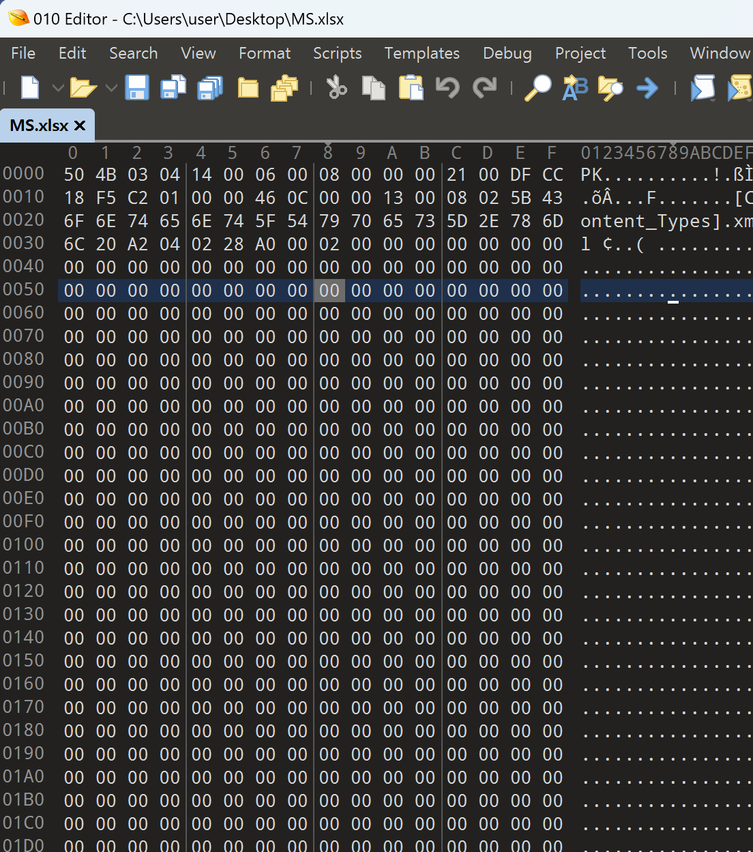The image size is (753, 852).
Task: Open the View menu
Action: pos(198,53)
